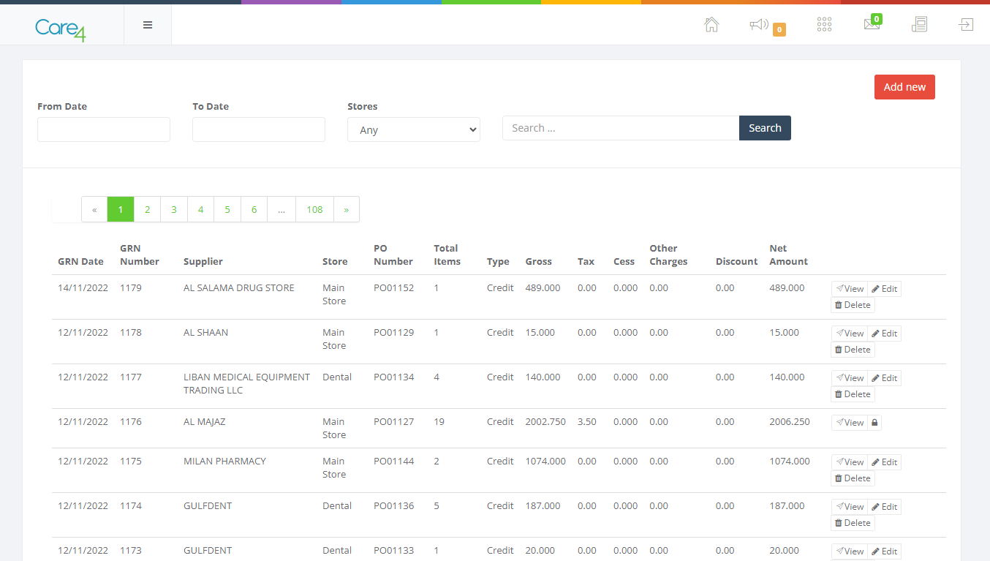Screen dimensions: 990x561
Task: Edit GRN 1179 record
Action: 885,289
